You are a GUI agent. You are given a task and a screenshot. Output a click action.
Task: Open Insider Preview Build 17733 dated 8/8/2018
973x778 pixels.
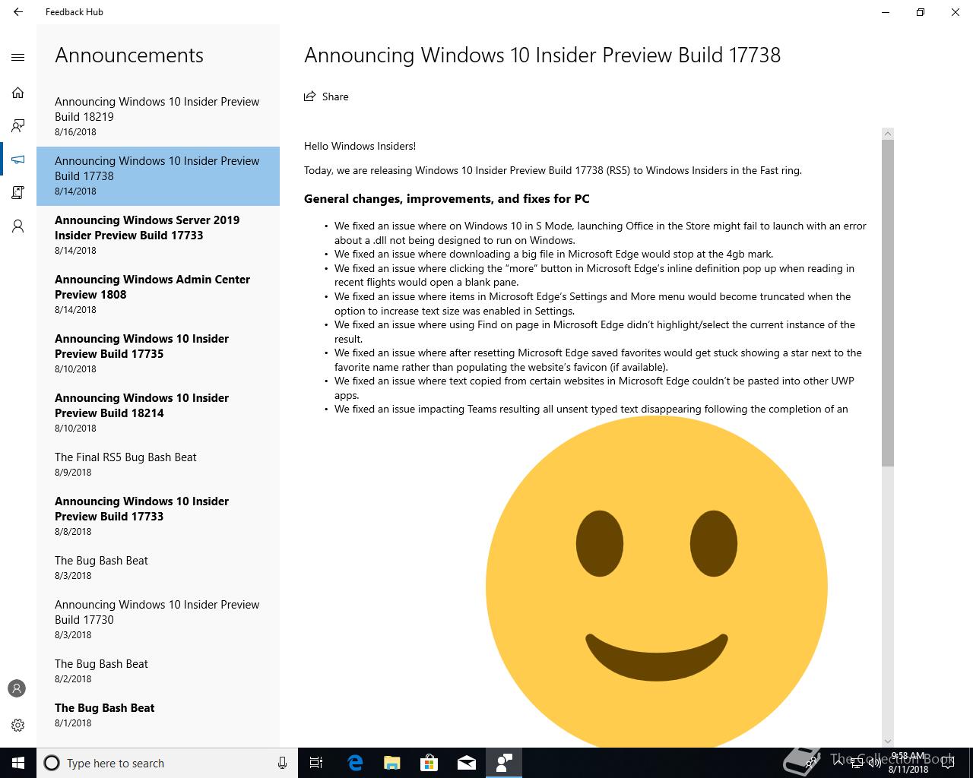point(158,516)
